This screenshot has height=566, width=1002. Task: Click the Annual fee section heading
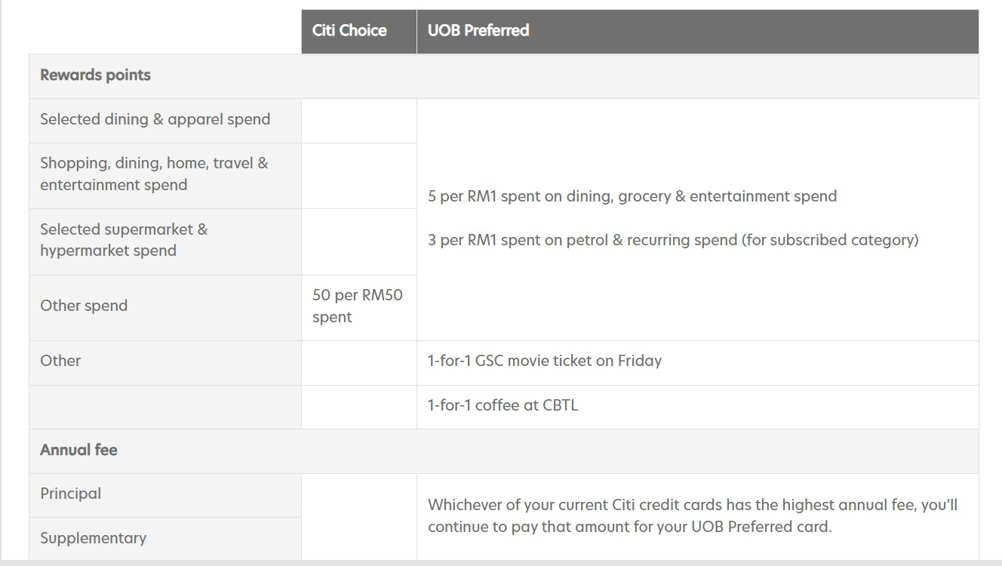[78, 450]
